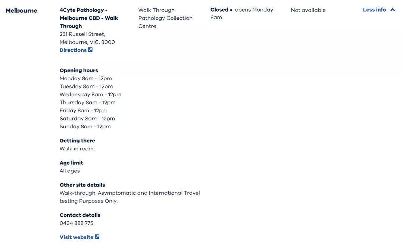
Task: Click the 4Cyte Pathology site name
Action: click(x=89, y=18)
